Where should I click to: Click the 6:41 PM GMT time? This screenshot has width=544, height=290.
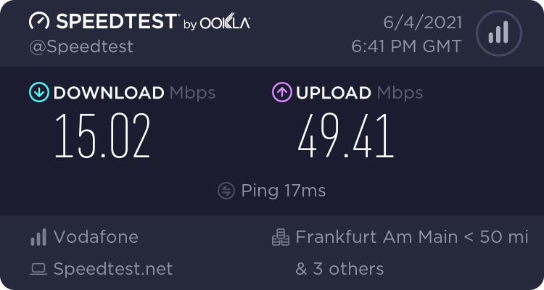[405, 46]
